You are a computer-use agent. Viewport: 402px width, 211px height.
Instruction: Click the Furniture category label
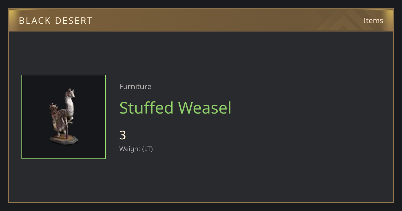[x=135, y=86]
